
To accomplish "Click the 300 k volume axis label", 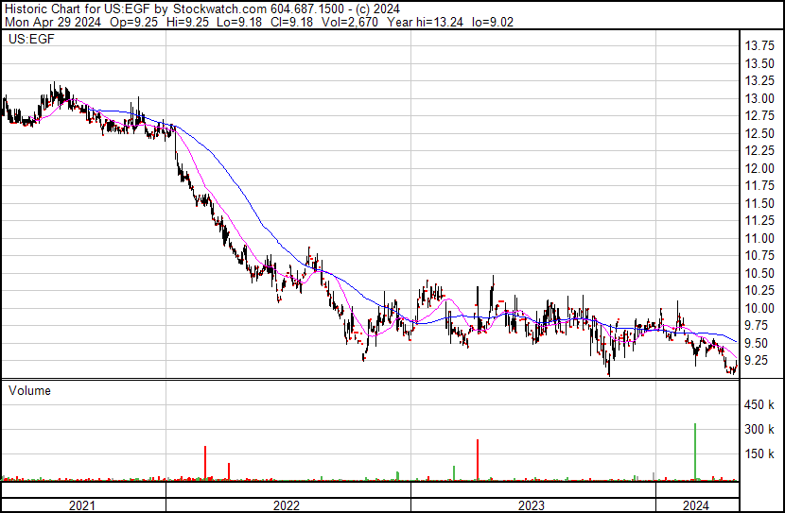I will click(760, 430).
